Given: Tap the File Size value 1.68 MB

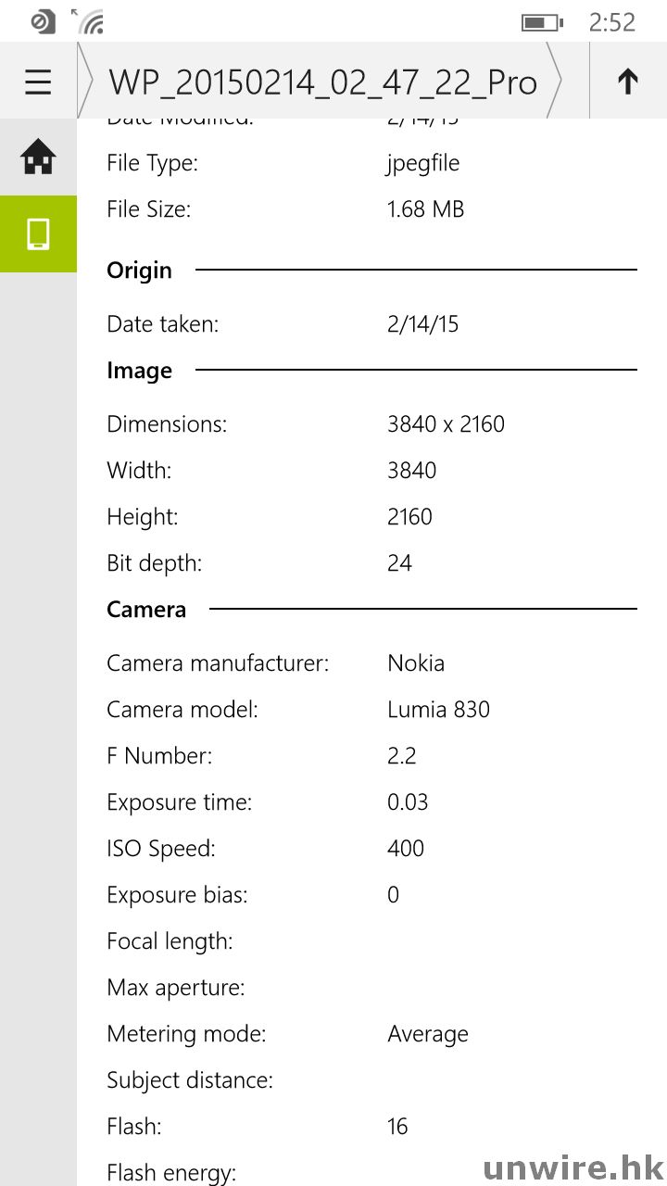Looking at the screenshot, I should [x=425, y=209].
